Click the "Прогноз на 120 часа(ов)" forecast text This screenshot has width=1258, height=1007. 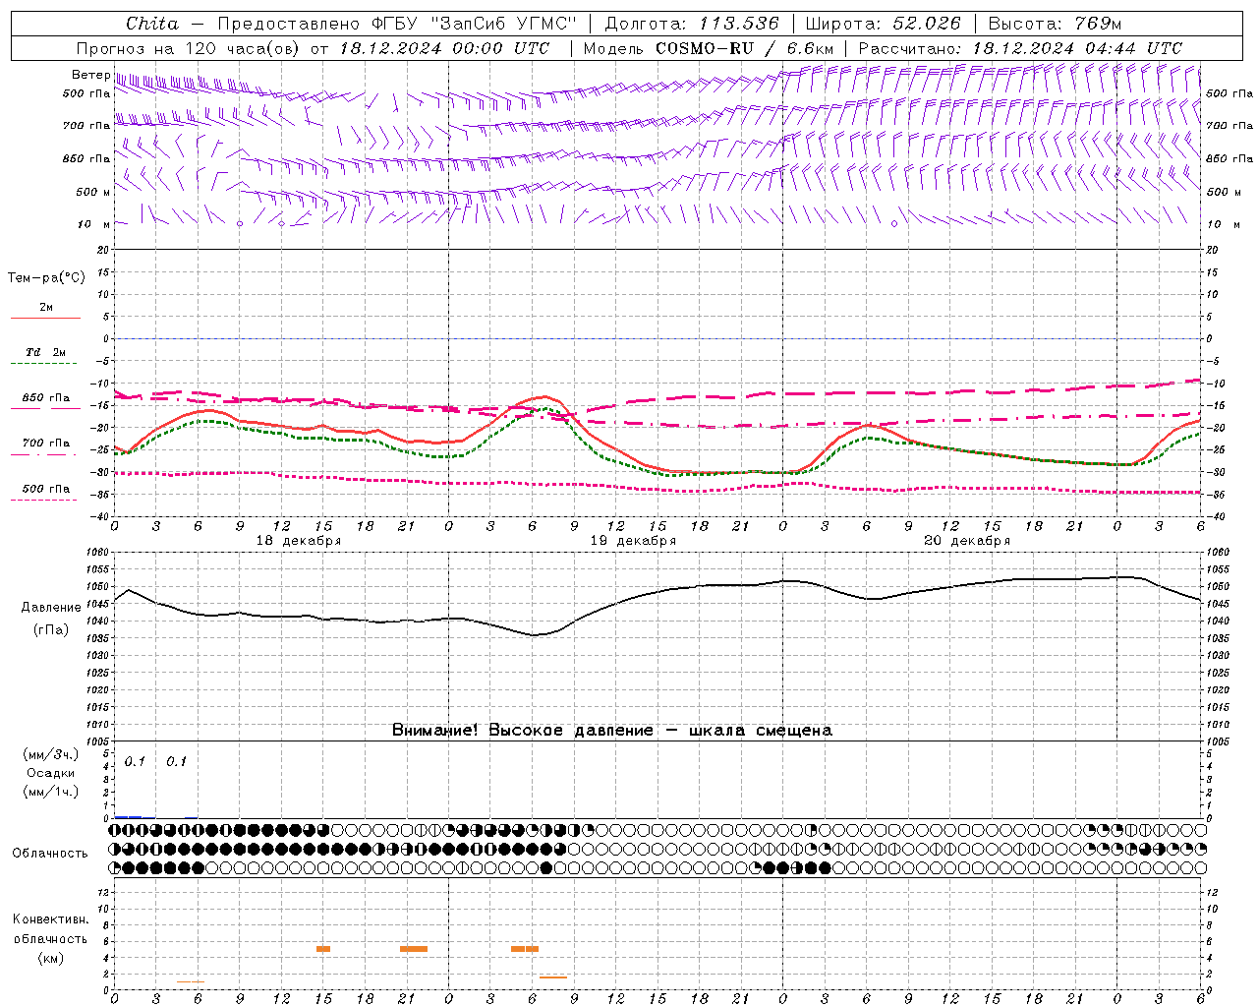pos(189,48)
